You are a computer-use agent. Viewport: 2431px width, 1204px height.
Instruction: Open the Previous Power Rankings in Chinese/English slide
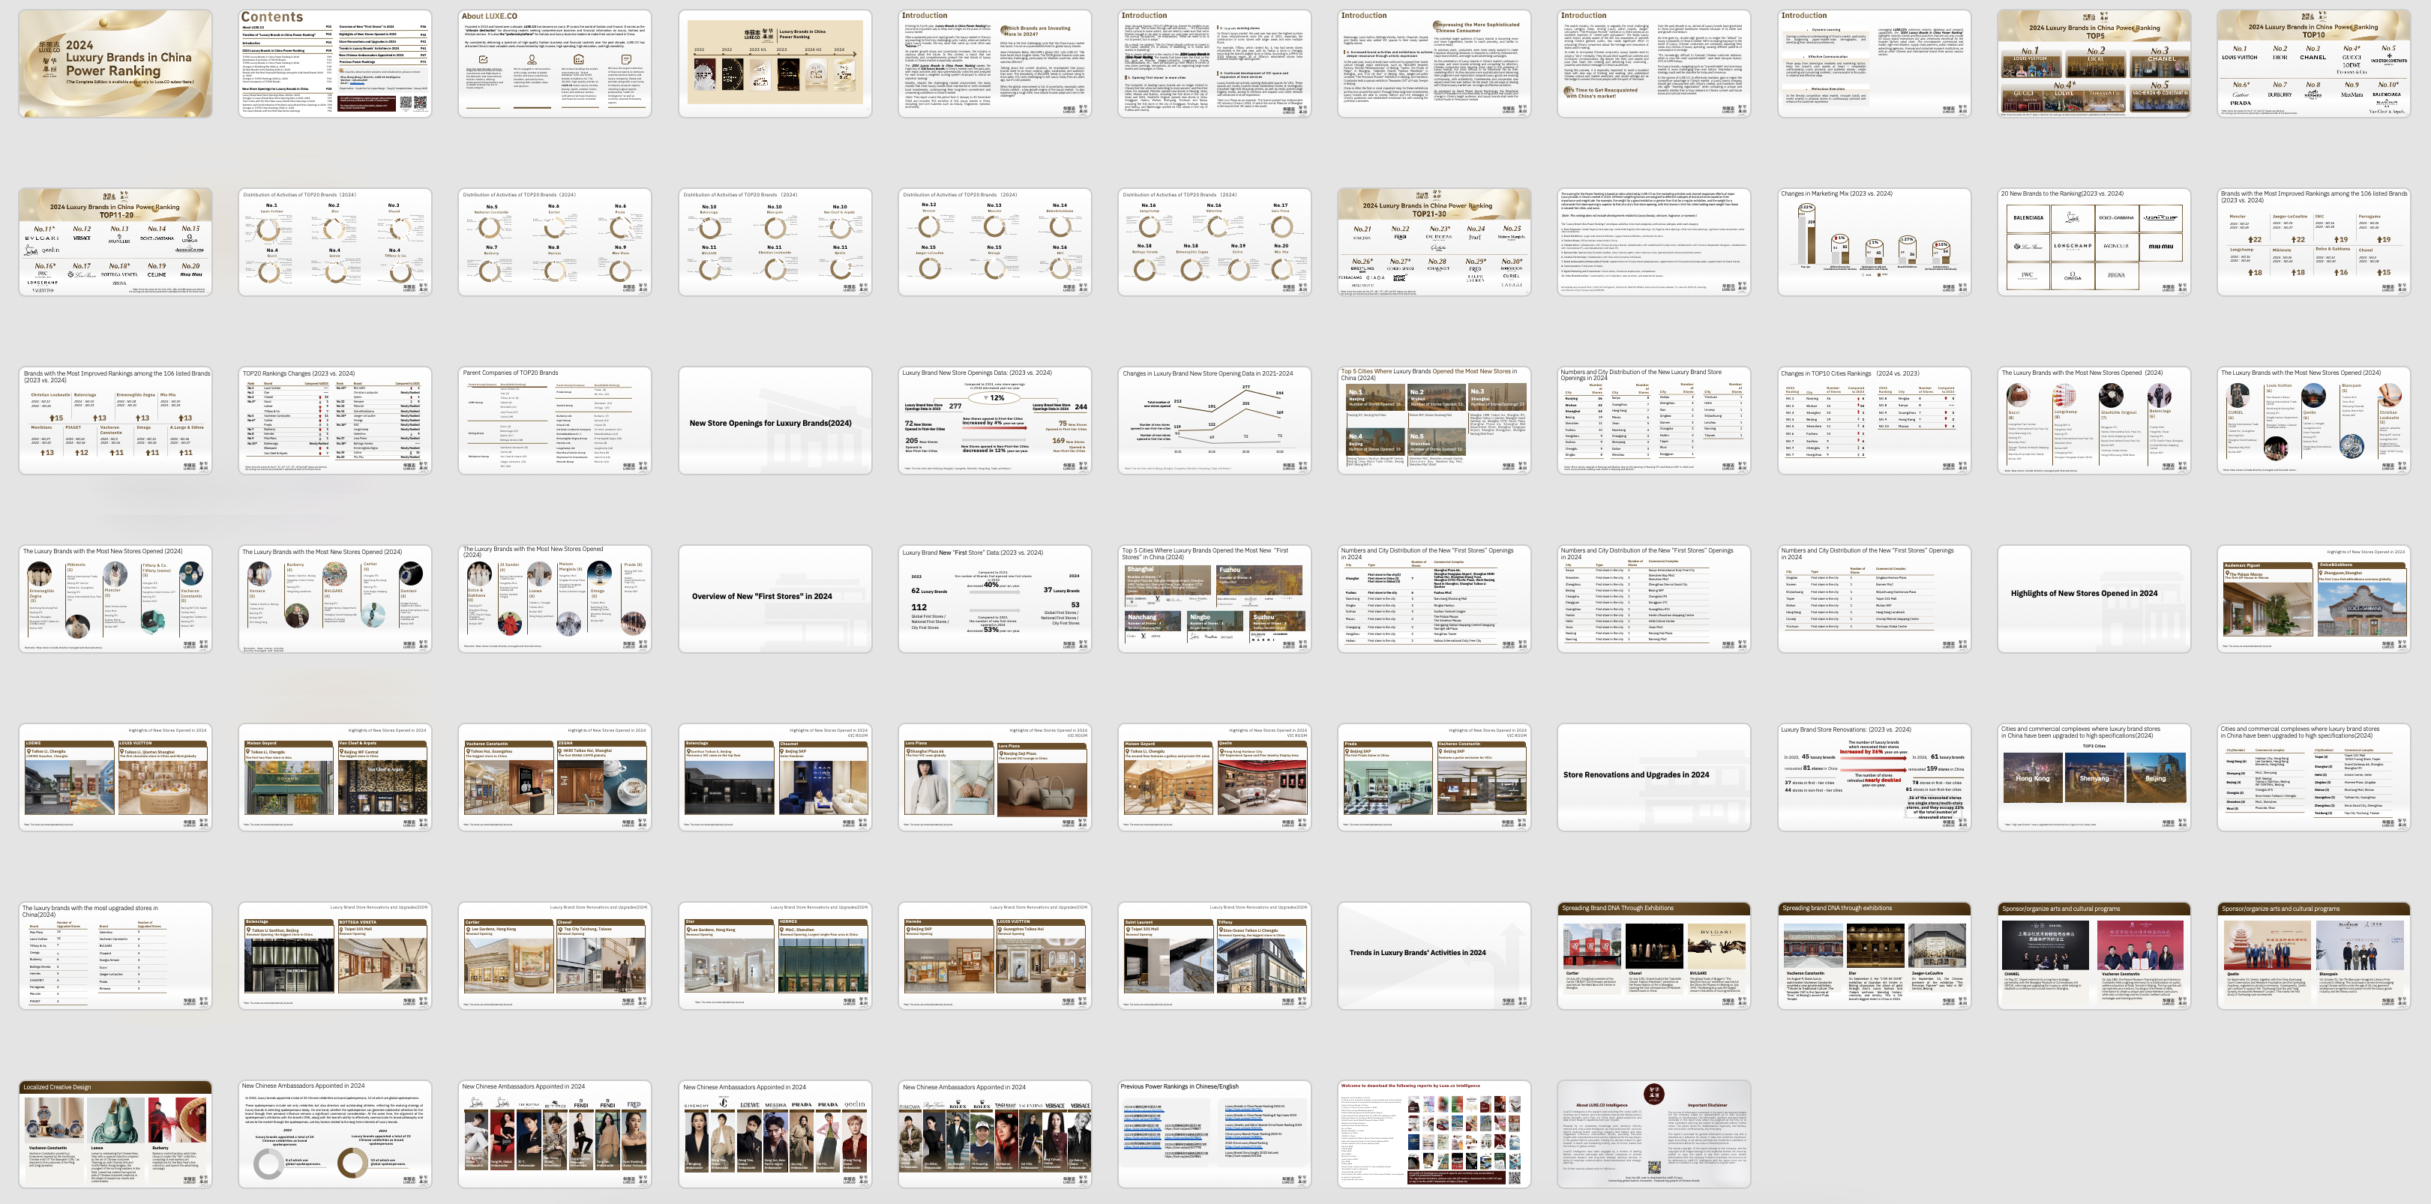[1213, 1134]
